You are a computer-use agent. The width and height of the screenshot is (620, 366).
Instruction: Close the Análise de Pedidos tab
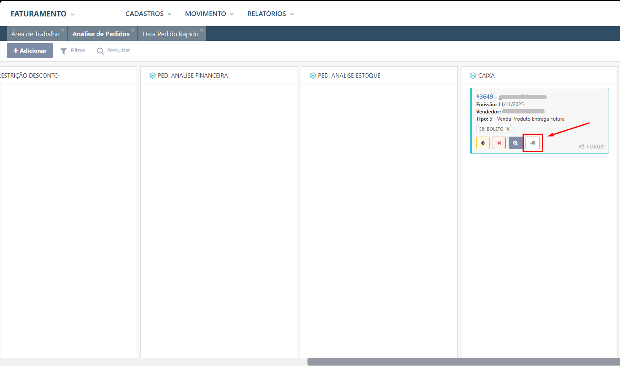pyautogui.click(x=133, y=30)
